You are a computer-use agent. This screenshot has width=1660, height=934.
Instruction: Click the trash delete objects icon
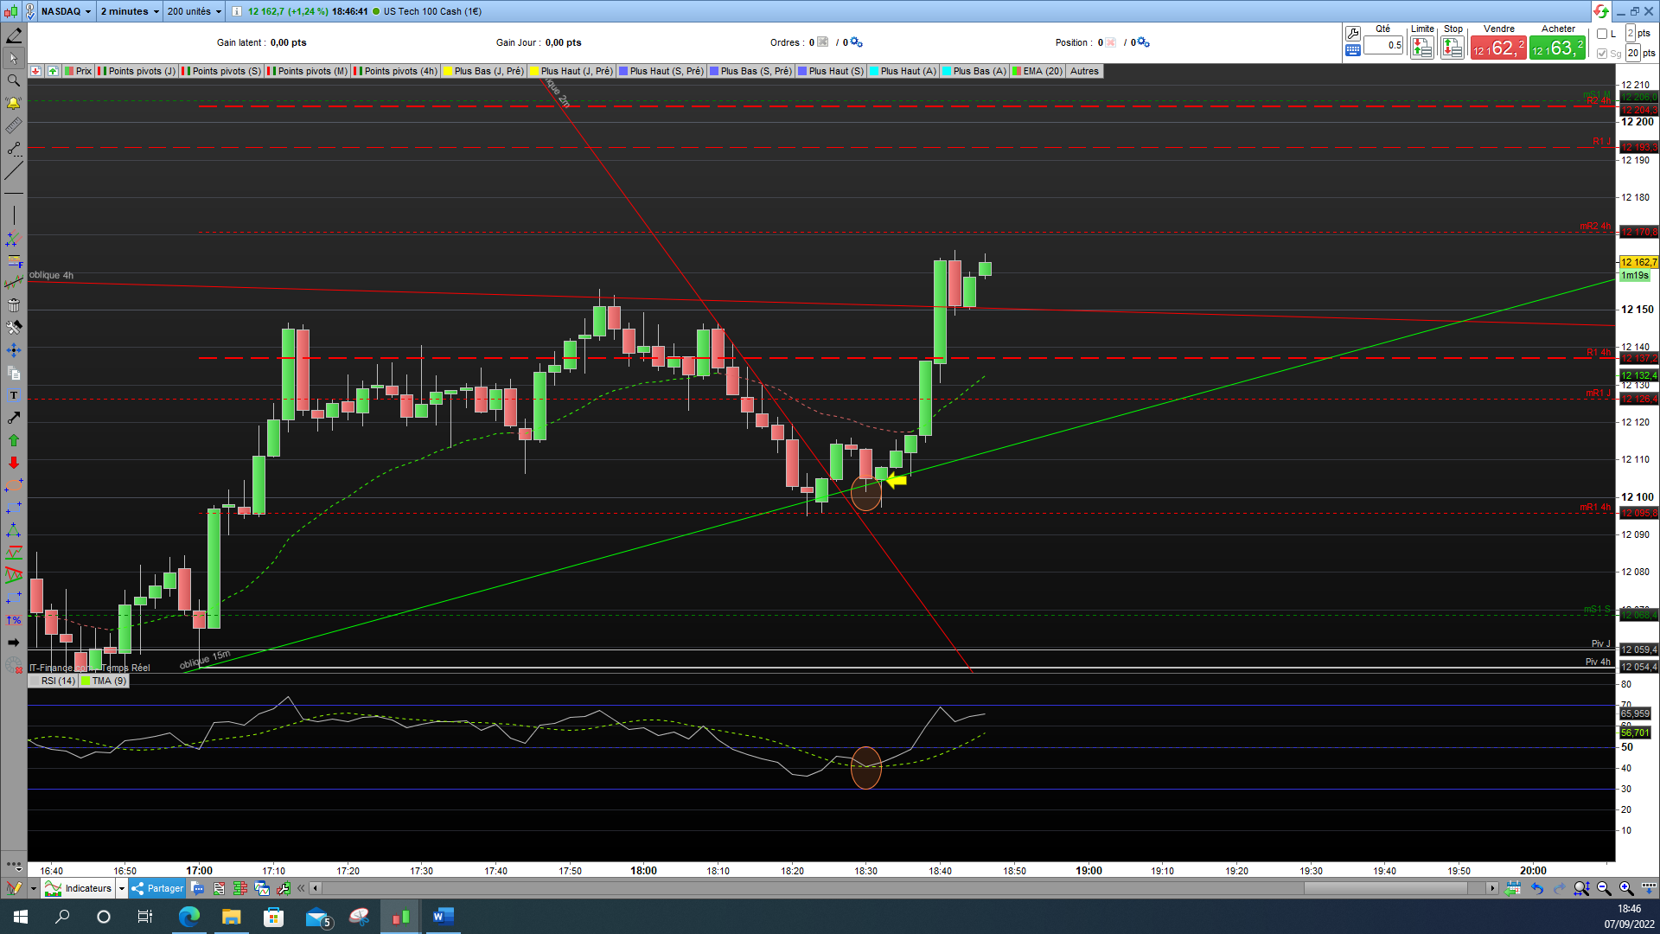[x=14, y=305]
